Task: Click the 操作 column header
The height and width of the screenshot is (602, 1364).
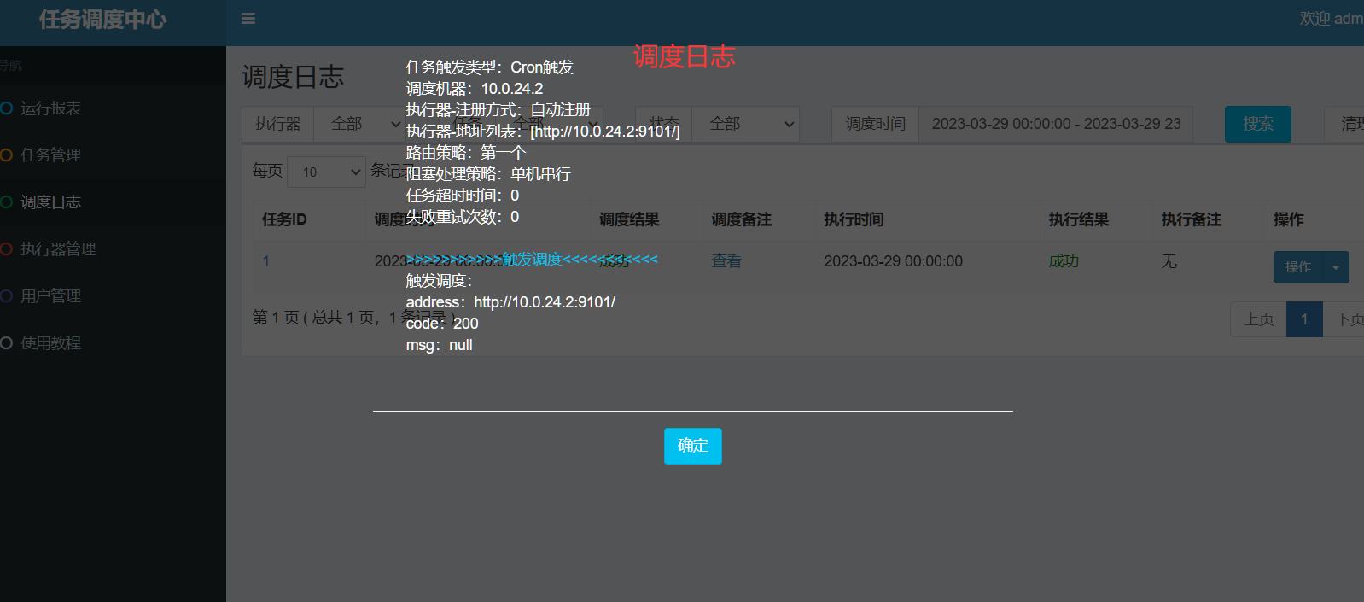Action: point(1289,219)
